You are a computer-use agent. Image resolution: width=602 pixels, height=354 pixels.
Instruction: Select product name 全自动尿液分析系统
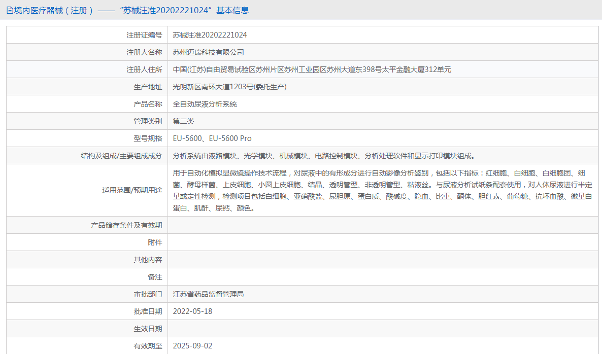(205, 104)
